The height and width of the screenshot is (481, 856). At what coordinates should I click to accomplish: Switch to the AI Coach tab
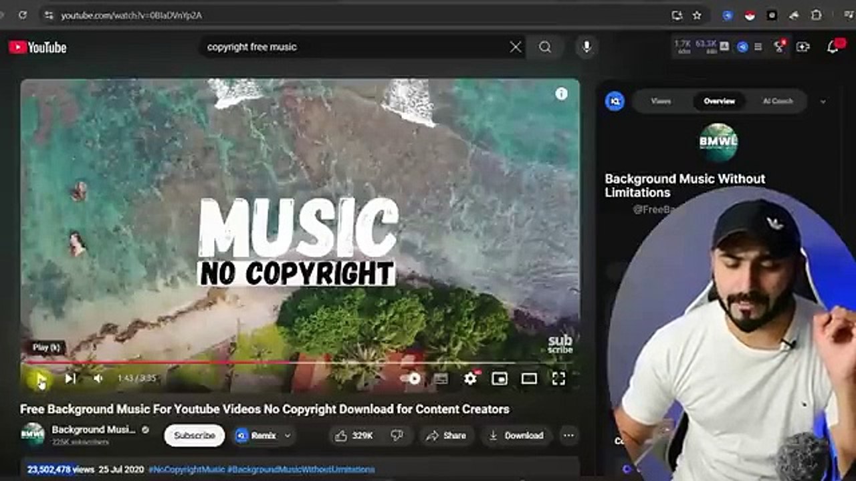coord(778,101)
